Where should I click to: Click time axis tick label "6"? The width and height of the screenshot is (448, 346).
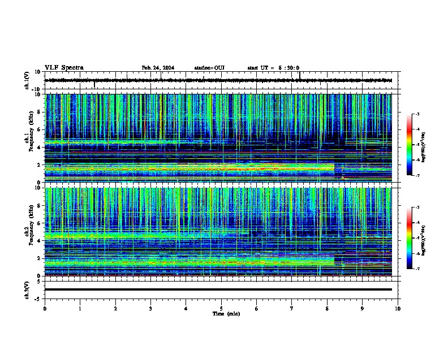(x=257, y=309)
